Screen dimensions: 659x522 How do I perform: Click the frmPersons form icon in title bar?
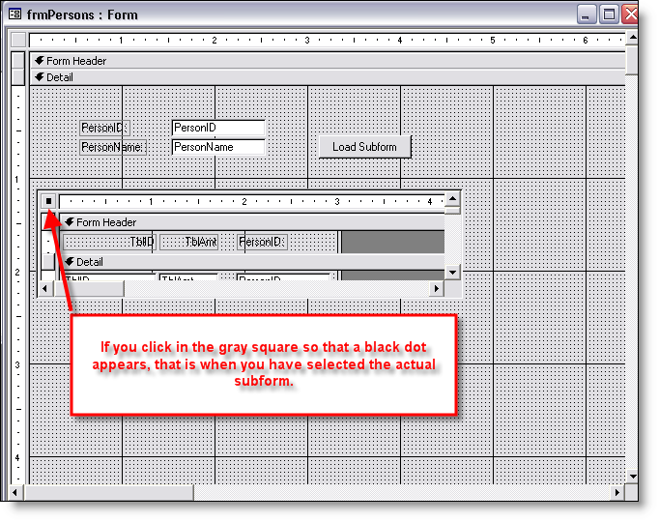(14, 14)
